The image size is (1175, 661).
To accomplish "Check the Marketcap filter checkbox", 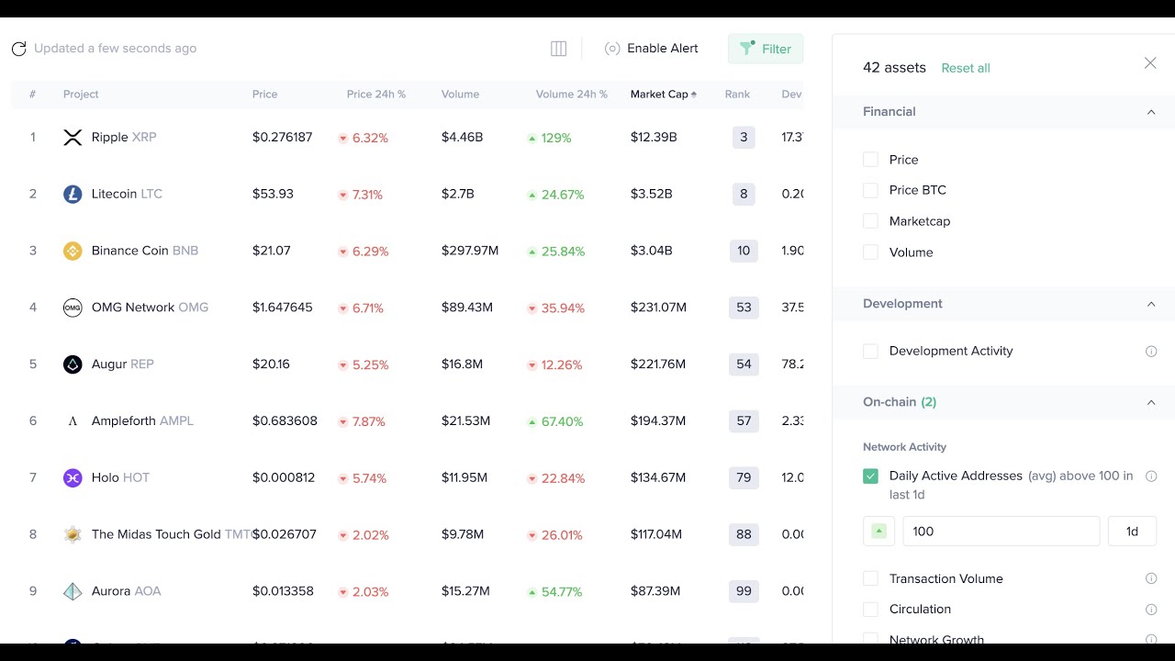I will (x=870, y=221).
